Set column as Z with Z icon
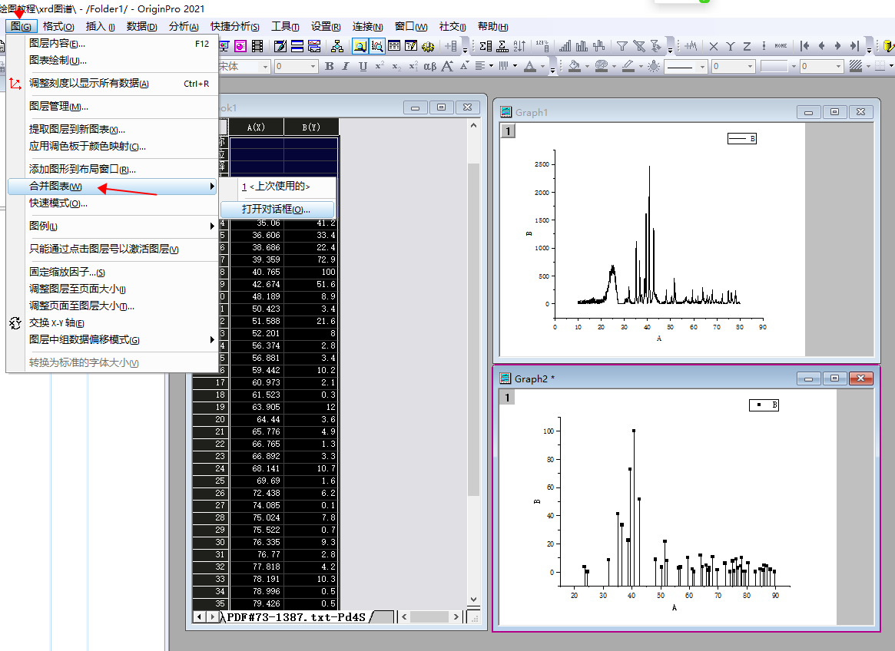The image size is (895, 651). pyautogui.click(x=747, y=46)
